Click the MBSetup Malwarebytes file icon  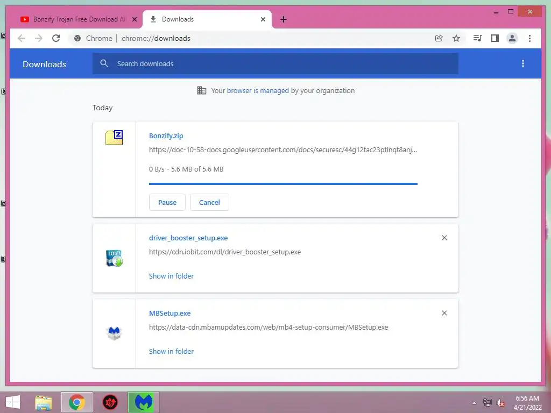tap(114, 333)
